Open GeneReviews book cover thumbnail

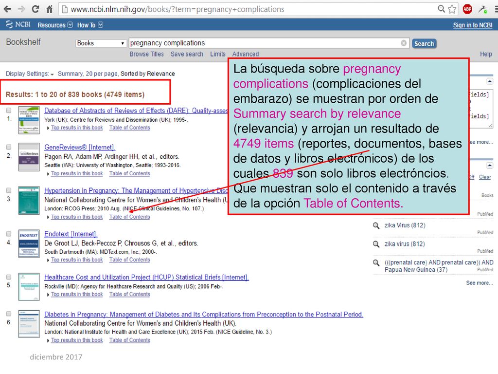pyautogui.click(x=29, y=157)
